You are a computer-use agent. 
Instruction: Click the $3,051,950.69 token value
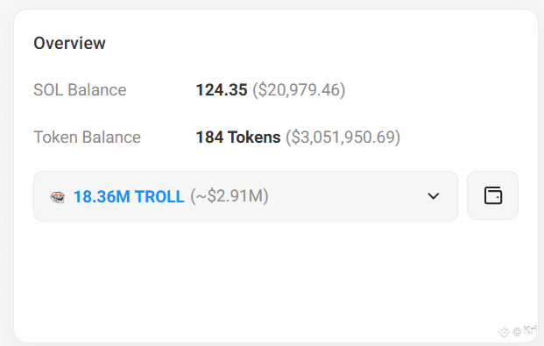click(x=343, y=137)
